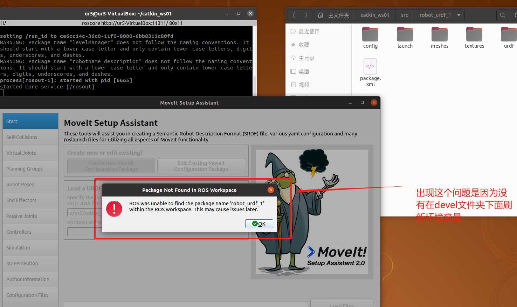Click the MoveIt wizard illustration
The height and width of the screenshot is (307, 517).
(x=312, y=212)
